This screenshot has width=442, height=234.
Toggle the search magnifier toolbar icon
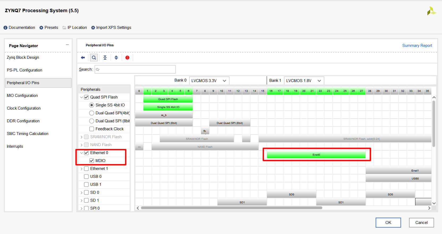tap(94, 57)
